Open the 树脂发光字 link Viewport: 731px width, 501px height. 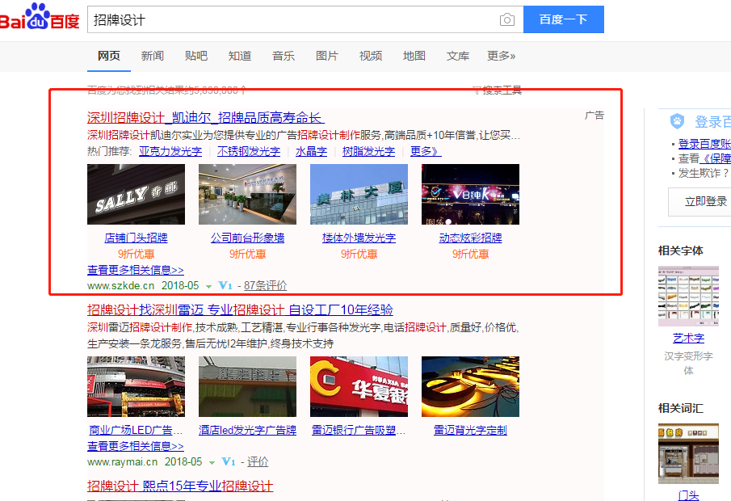[368, 152]
